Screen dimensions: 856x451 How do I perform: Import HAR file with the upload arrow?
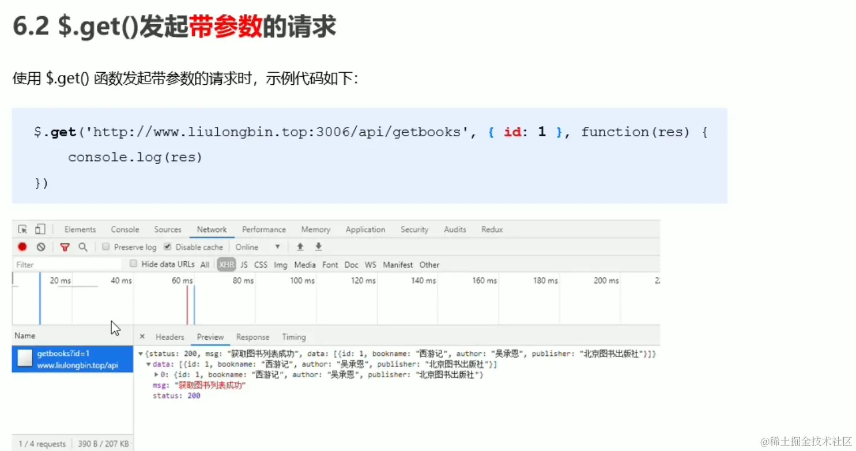tap(300, 247)
